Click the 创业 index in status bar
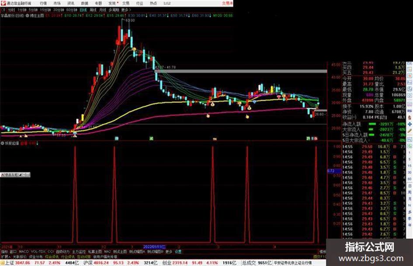 tap(167, 263)
